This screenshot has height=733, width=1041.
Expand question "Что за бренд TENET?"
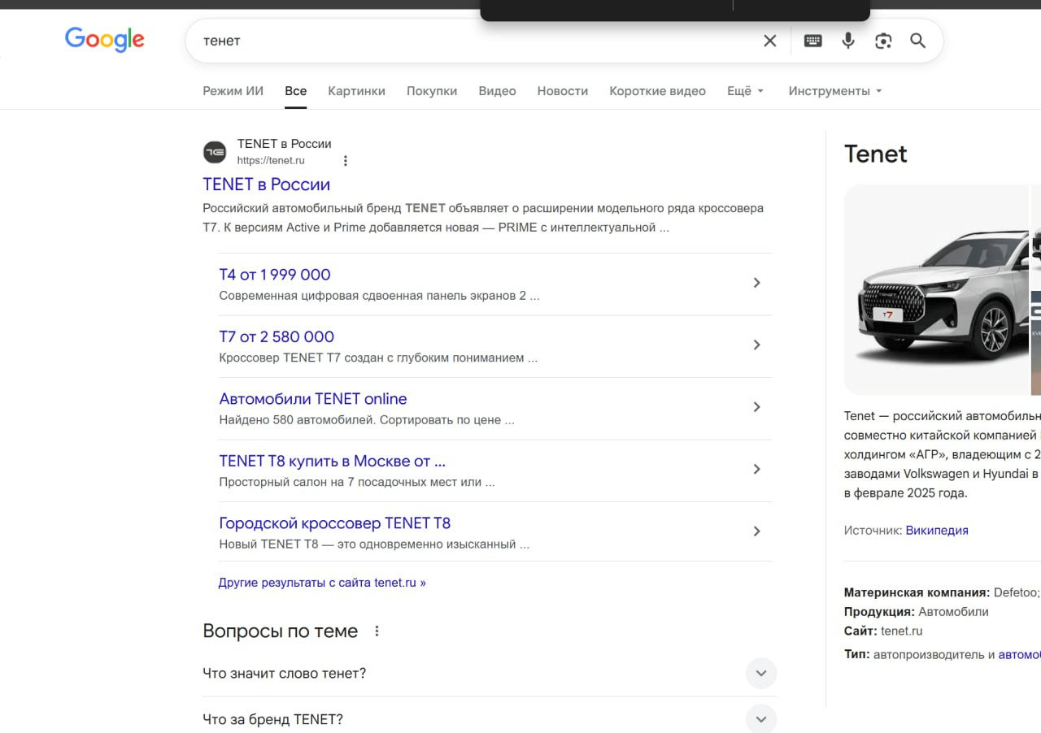[x=761, y=719]
